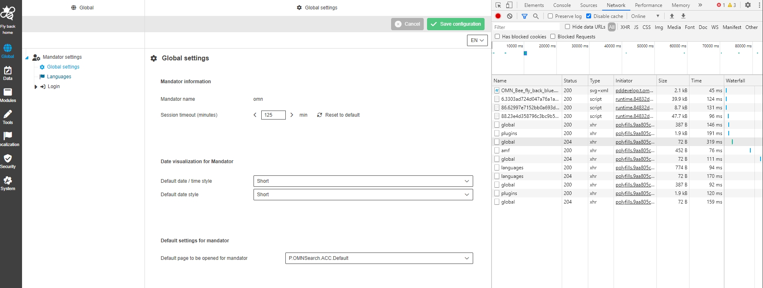Image resolution: width=763 pixels, height=288 pixels.
Task: Click the clear network log icon
Action: click(510, 16)
